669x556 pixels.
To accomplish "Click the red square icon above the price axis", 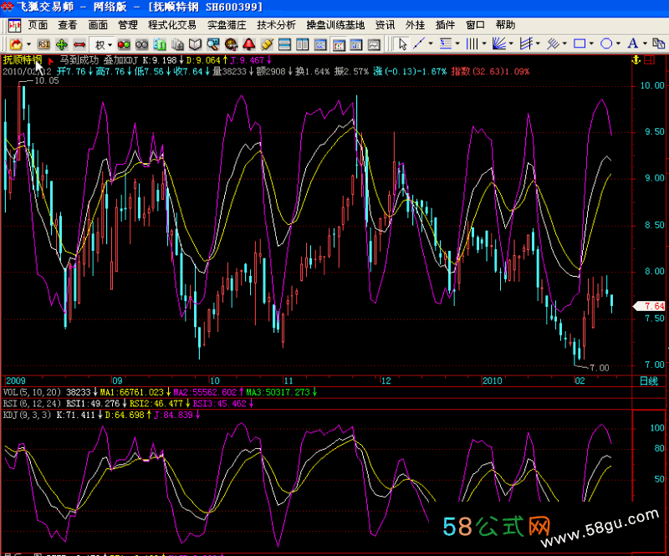I will 650,60.
